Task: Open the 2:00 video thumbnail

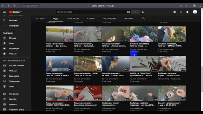Action: [88, 64]
